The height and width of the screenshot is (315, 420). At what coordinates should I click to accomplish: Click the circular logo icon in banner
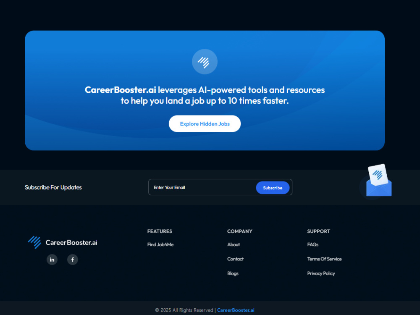coord(205,62)
